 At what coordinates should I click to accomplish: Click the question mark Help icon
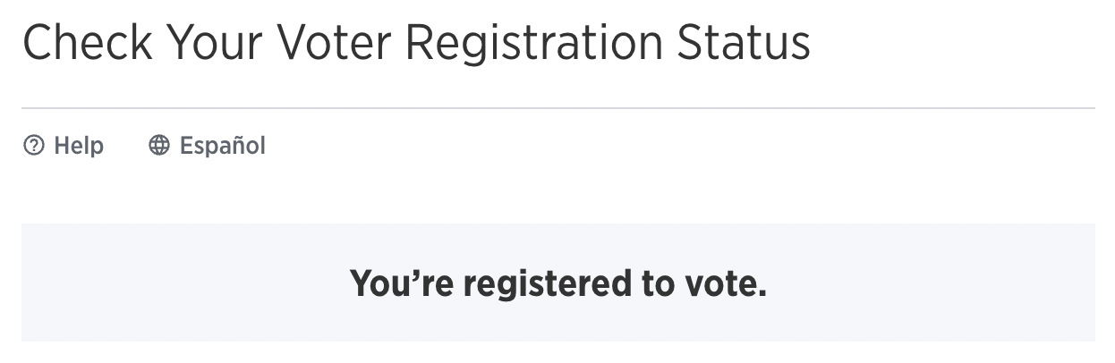(x=34, y=145)
